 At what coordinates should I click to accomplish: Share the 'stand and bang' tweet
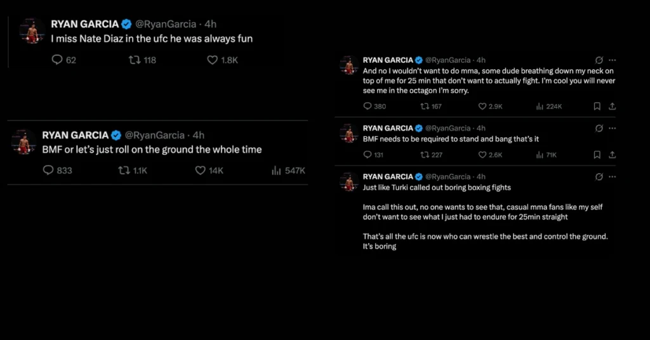(612, 155)
